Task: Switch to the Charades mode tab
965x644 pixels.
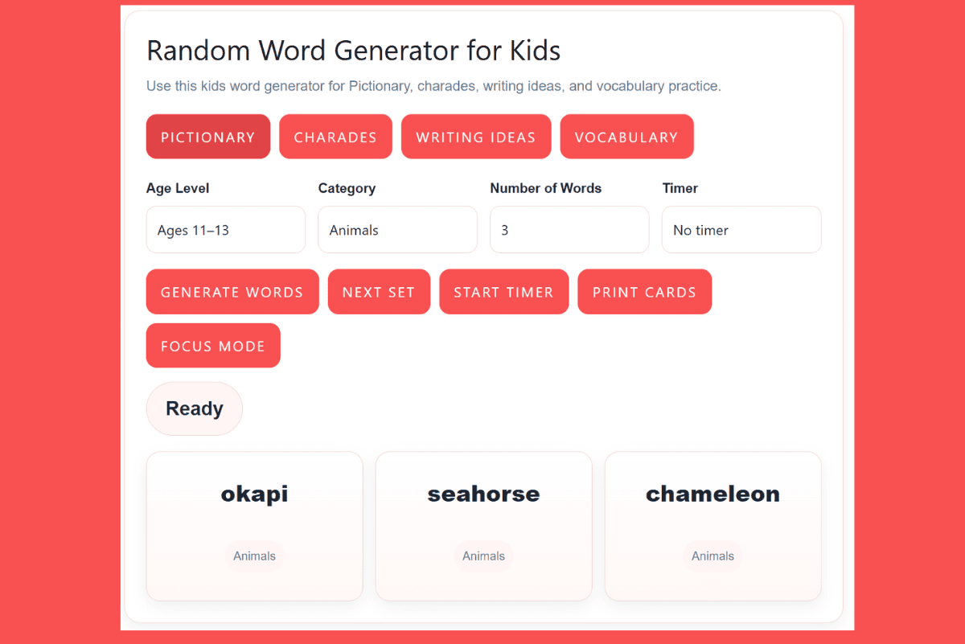Action: 335,137
